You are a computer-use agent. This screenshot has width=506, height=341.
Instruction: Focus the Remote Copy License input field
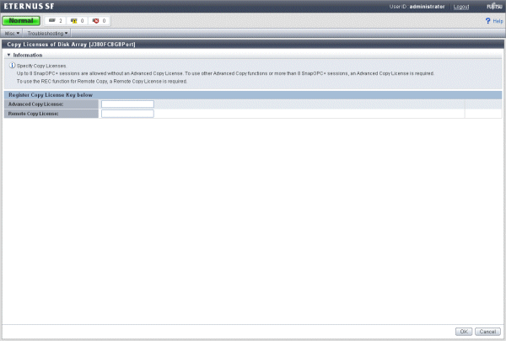pyautogui.click(x=127, y=114)
